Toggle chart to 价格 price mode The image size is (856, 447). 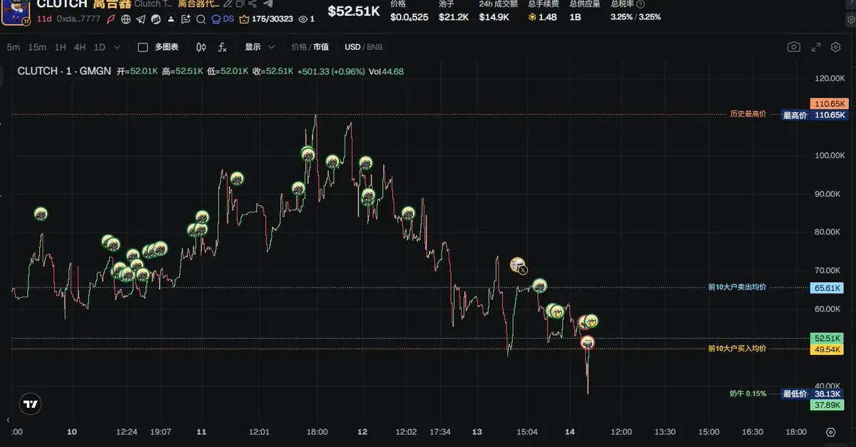(x=299, y=47)
